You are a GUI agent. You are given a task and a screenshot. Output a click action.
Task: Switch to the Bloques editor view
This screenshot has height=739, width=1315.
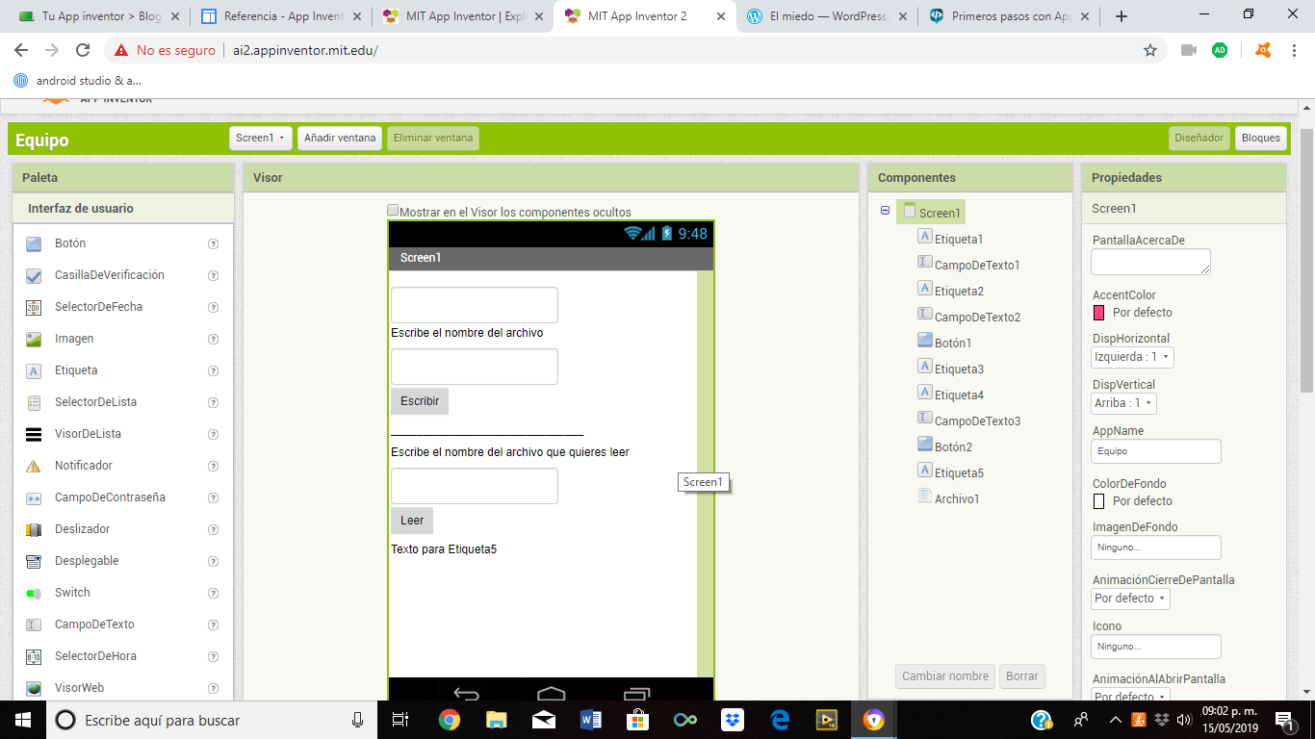point(1260,139)
